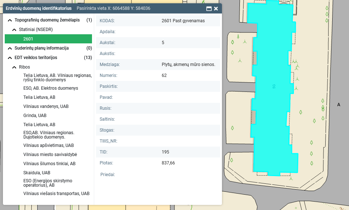The height and width of the screenshot is (210, 349).
Task: Open Vilniaus vandenys, UAB entry
Action: click(x=46, y=106)
